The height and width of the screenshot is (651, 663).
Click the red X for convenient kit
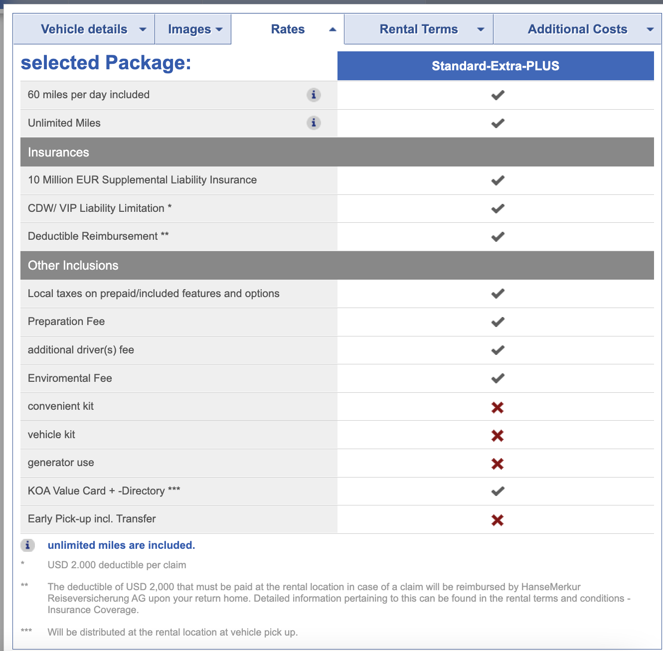[x=497, y=407]
